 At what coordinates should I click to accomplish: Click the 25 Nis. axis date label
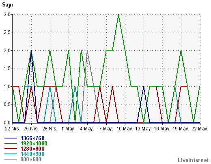click(31, 129)
